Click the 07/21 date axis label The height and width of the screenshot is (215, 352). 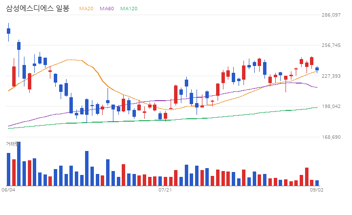(165, 190)
